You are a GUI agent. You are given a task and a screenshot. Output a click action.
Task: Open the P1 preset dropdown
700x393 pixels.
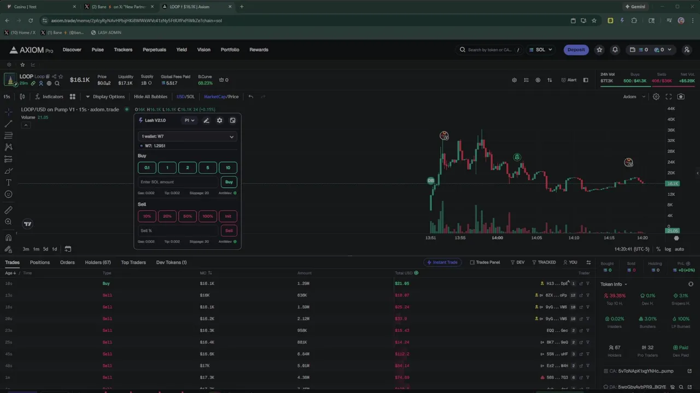pyautogui.click(x=189, y=121)
